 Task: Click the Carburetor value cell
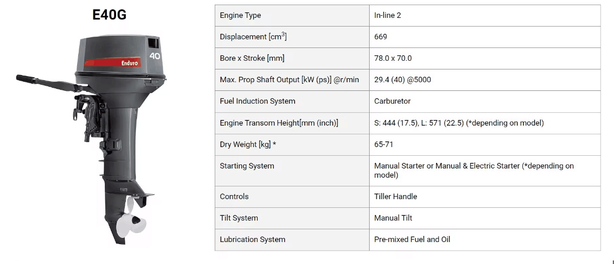point(485,101)
